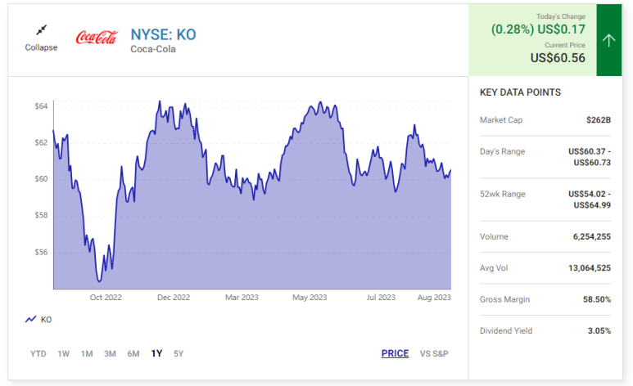Click the $60 y-axis label
This screenshot has width=633, height=386.
[x=41, y=178]
